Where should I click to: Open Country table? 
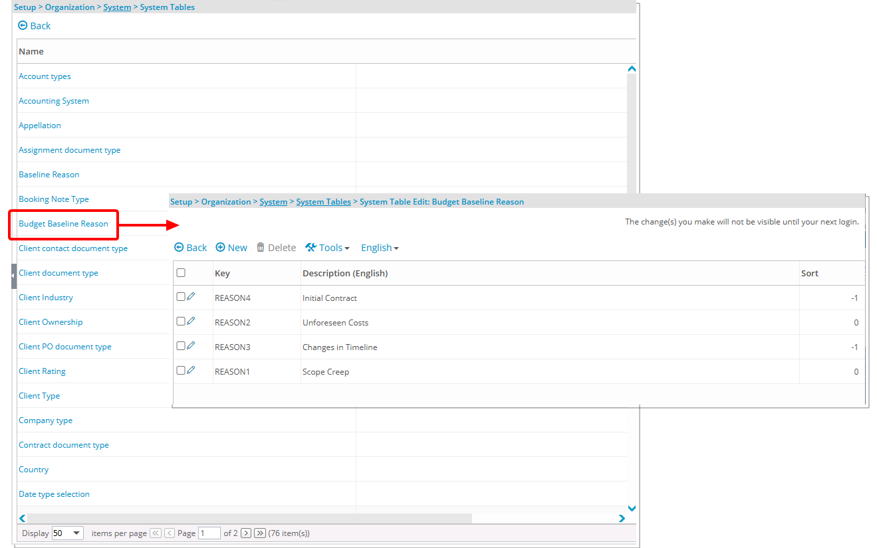tap(34, 470)
